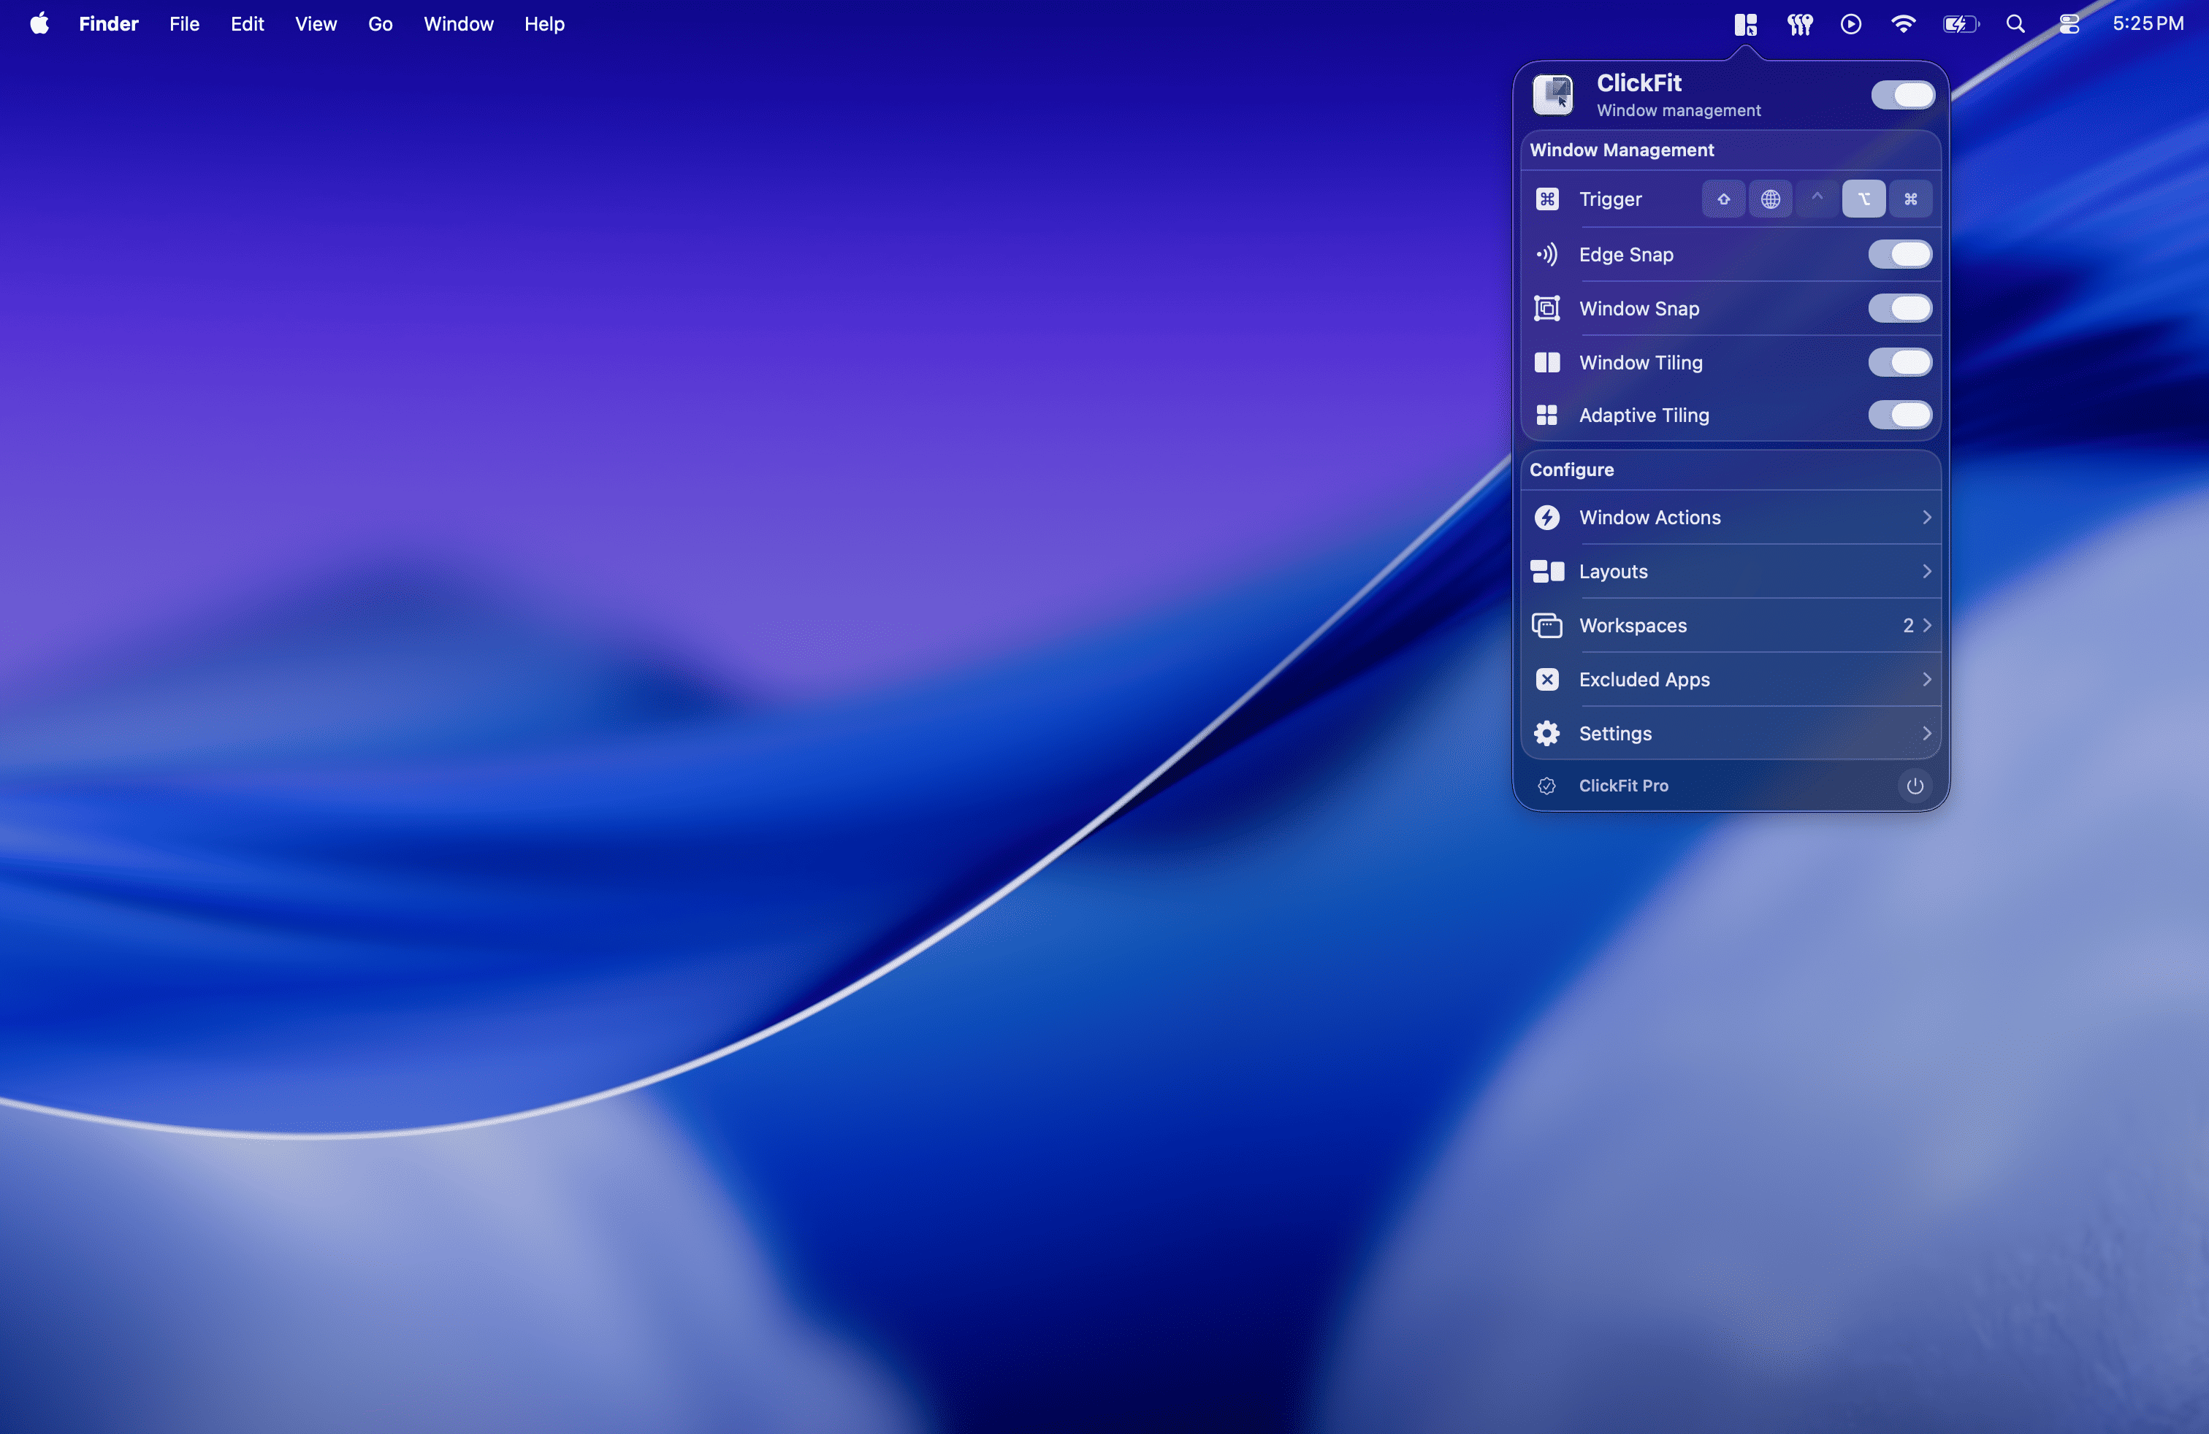
Task: Select the Control key trigger icon
Action: pos(1817,199)
